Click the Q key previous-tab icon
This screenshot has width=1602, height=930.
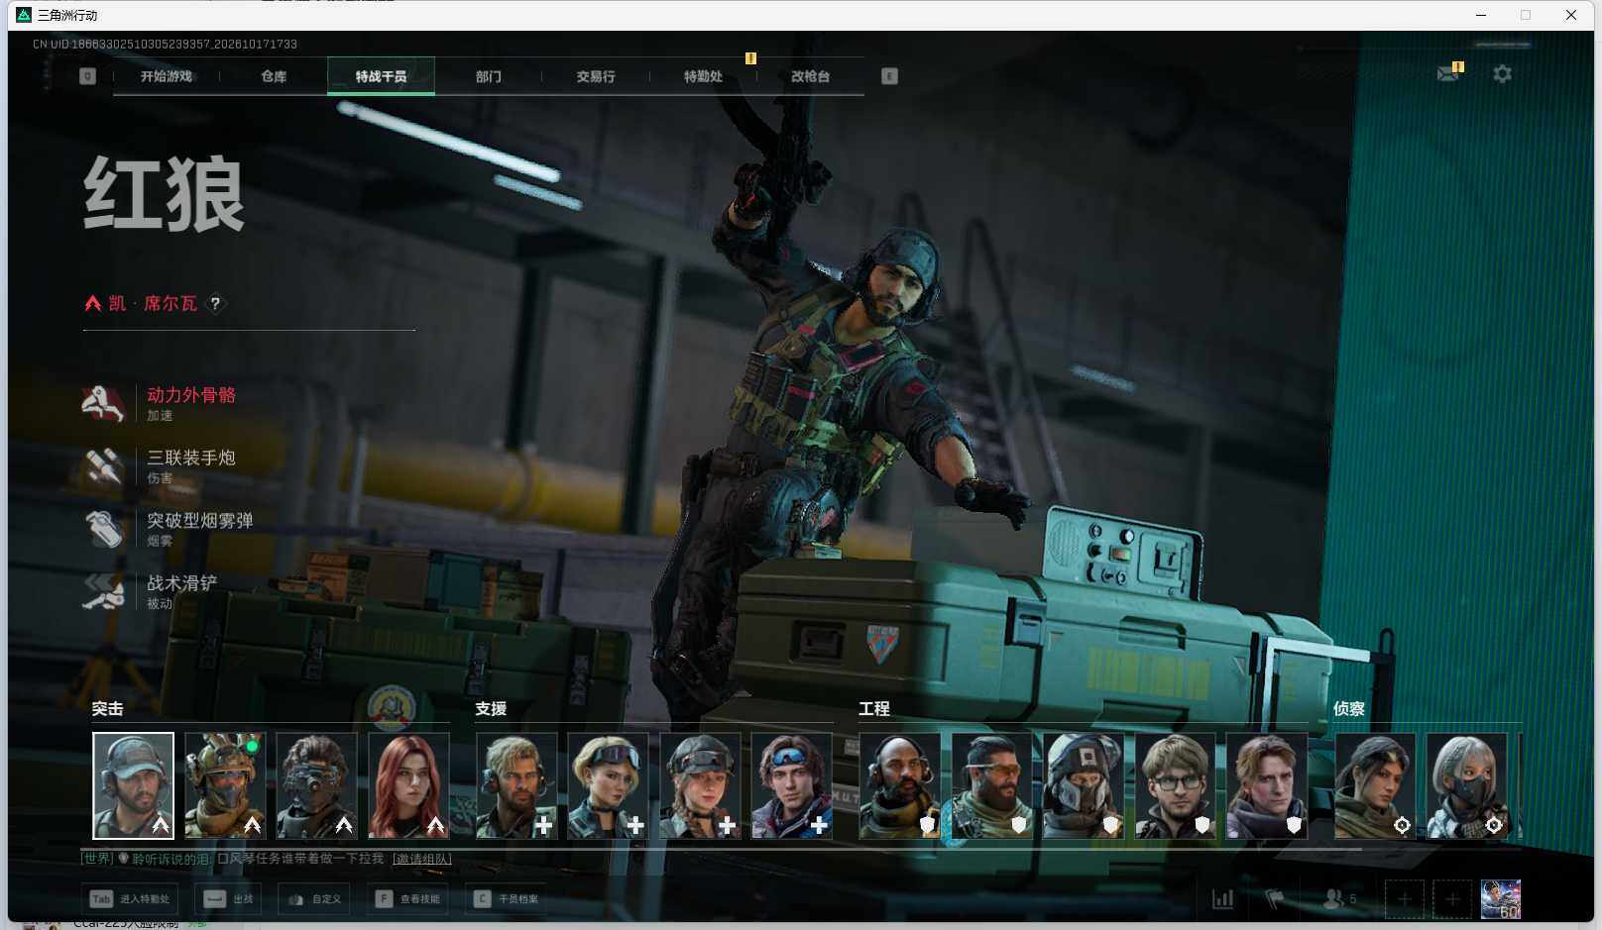point(87,76)
